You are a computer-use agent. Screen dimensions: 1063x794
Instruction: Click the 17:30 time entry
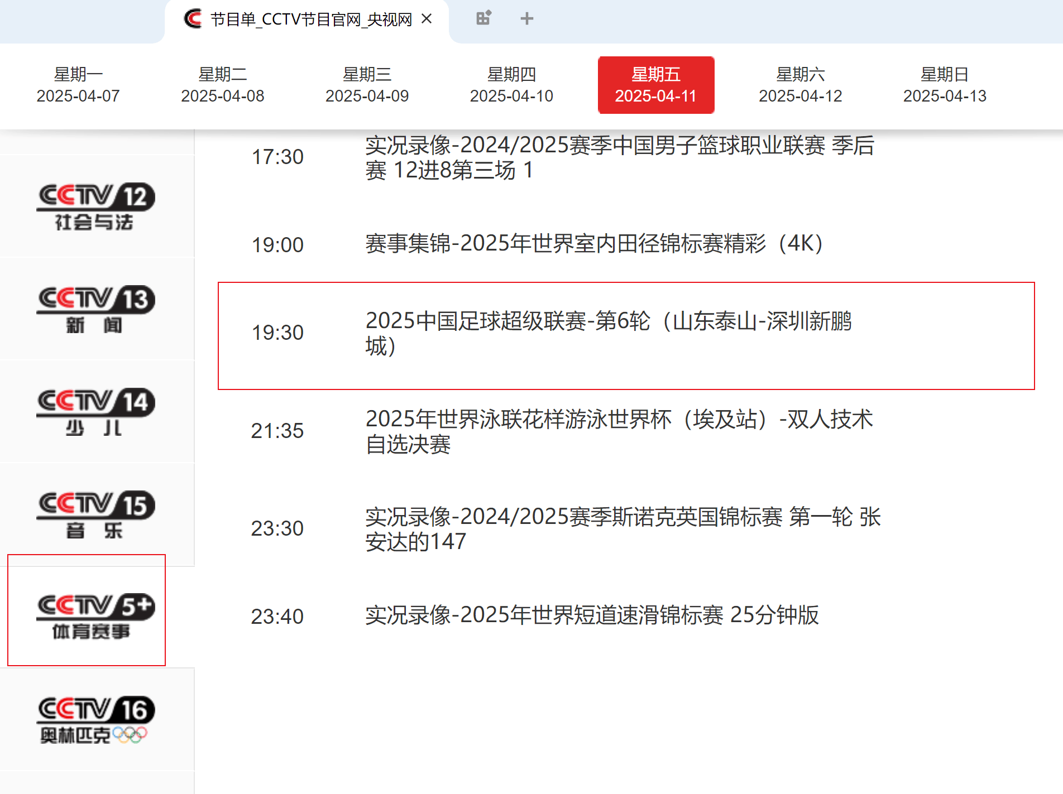pyautogui.click(x=277, y=157)
